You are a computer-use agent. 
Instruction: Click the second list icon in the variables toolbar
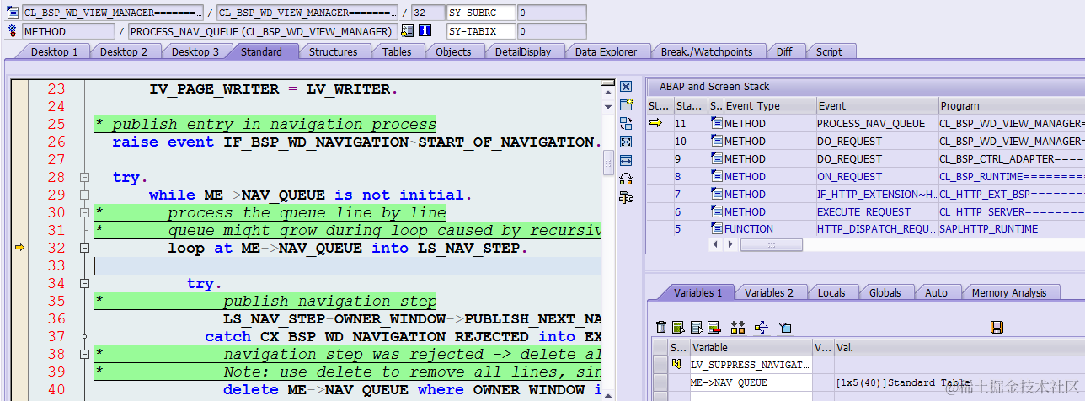(x=696, y=327)
